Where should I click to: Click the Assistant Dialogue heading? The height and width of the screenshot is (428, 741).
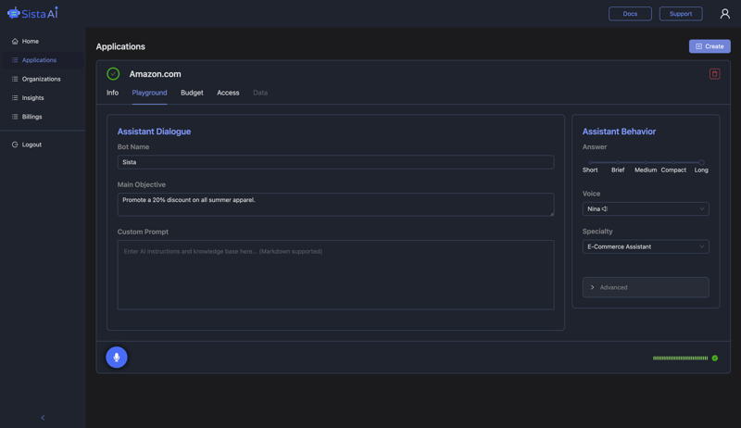(x=154, y=132)
